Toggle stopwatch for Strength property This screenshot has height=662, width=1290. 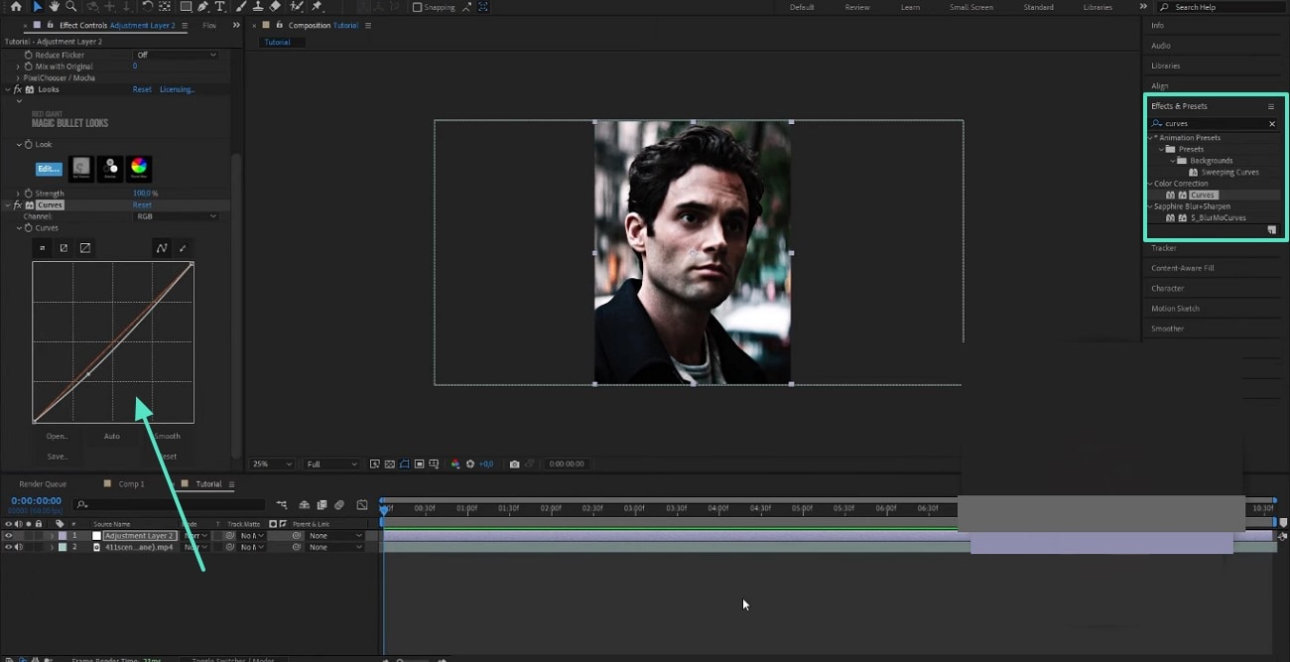28,194
